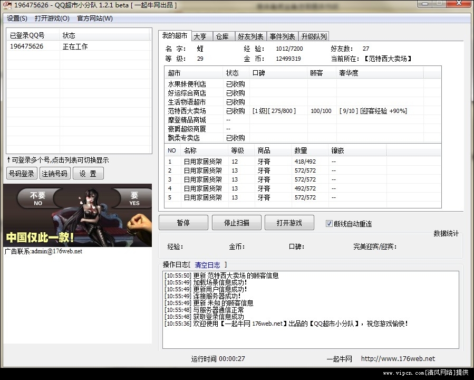
Task: Click the 名称 column header
Action: pyautogui.click(x=205, y=150)
